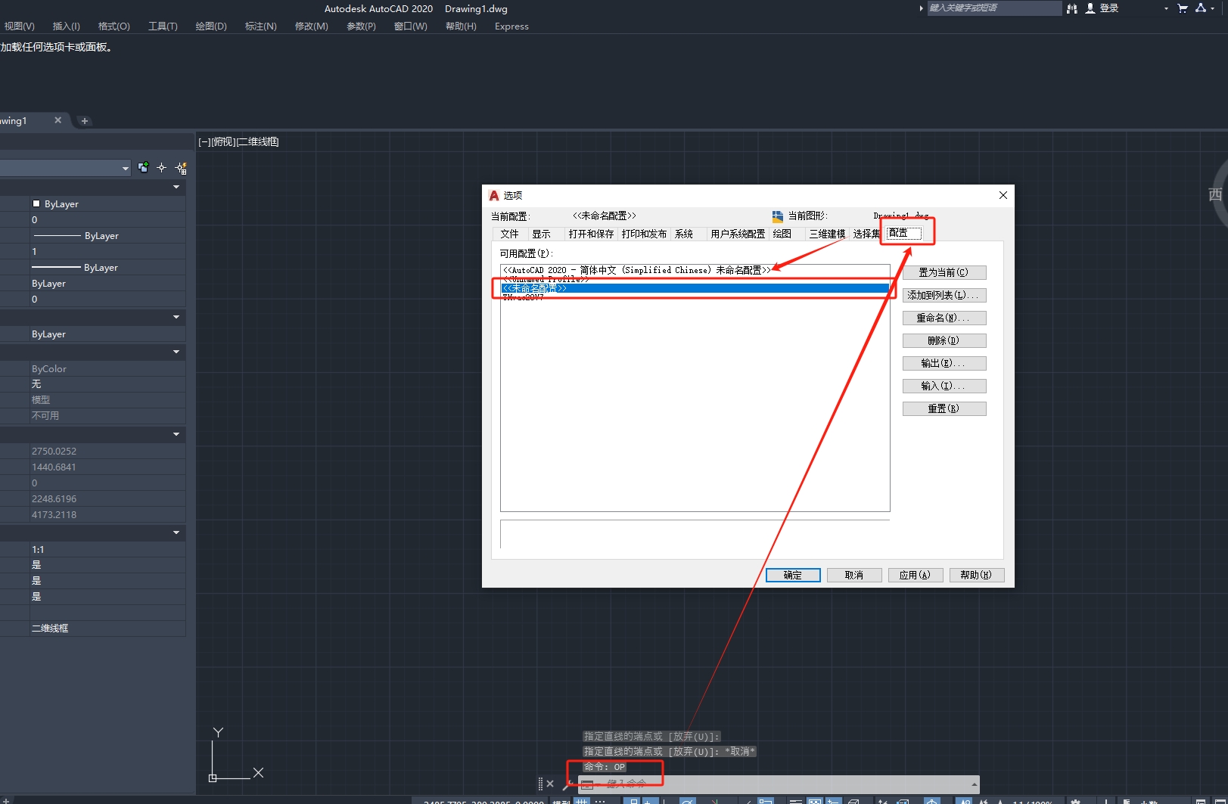Viewport: 1228px width, 804px height.
Task: Open the sign-in dropdown arrow
Action: [1166, 8]
